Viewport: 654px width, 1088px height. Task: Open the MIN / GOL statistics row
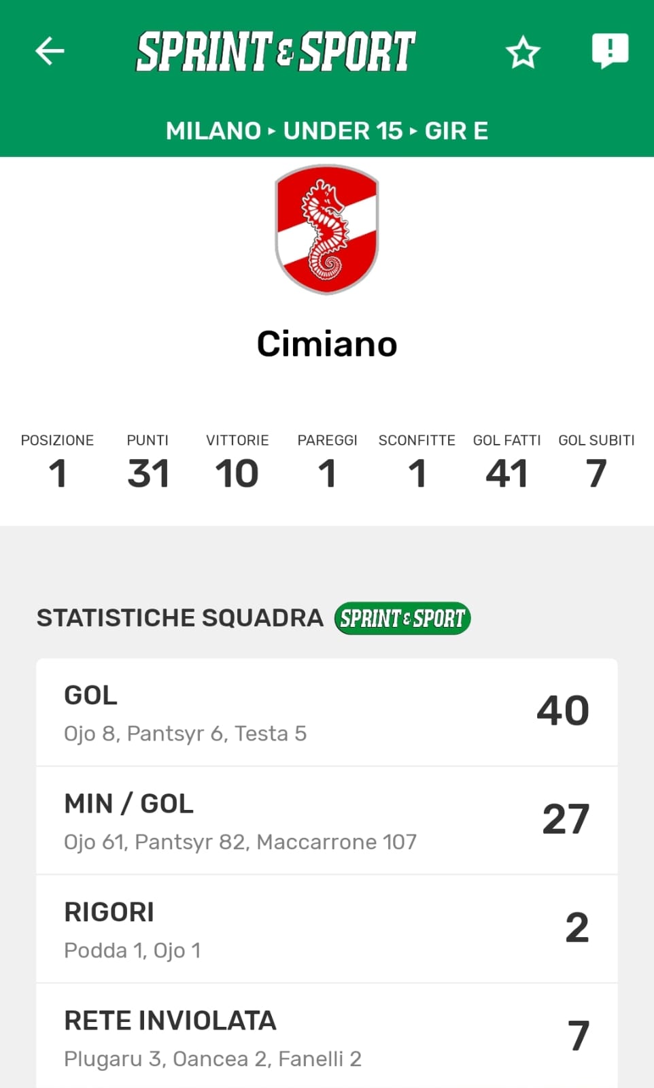pyautogui.click(x=327, y=821)
